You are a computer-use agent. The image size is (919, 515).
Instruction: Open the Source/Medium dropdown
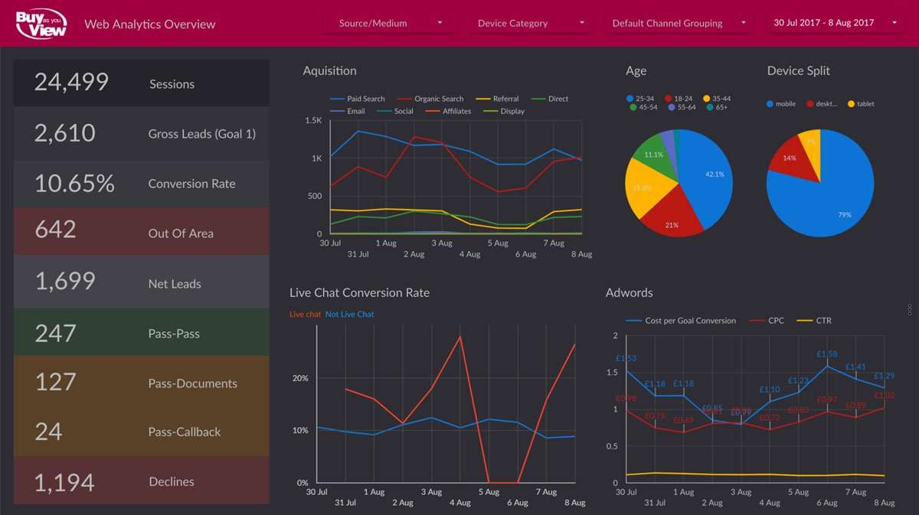pos(390,23)
